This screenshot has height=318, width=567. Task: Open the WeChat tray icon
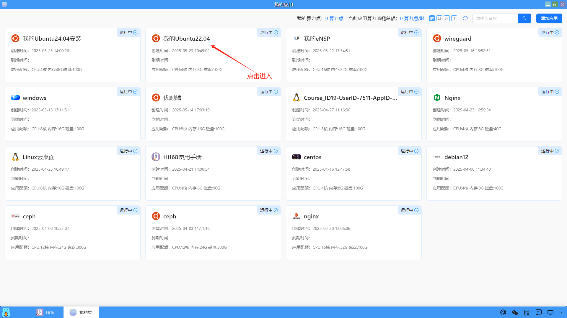pyautogui.click(x=515, y=312)
